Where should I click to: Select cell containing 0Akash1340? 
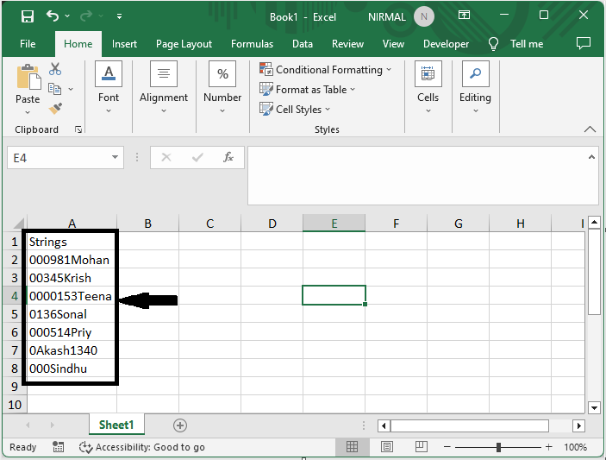point(72,350)
